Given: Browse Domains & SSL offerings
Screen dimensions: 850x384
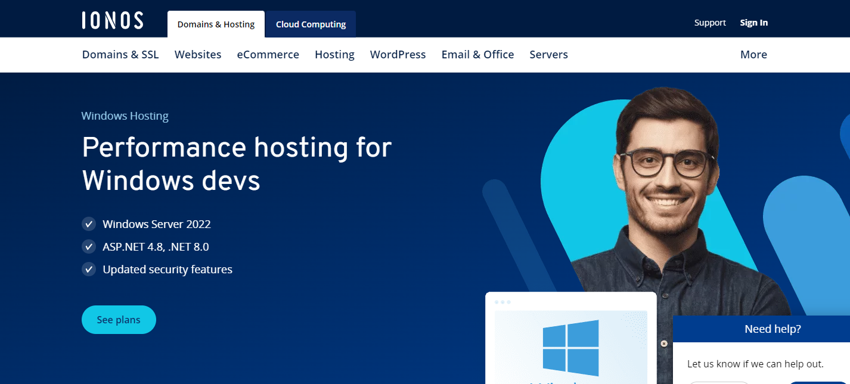Looking at the screenshot, I should point(120,54).
